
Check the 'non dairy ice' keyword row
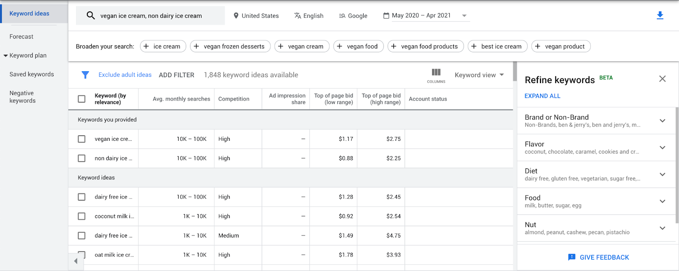(81, 158)
